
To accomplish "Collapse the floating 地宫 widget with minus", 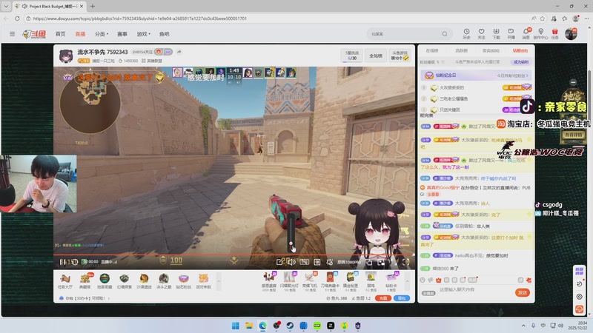I will (x=573, y=82).
